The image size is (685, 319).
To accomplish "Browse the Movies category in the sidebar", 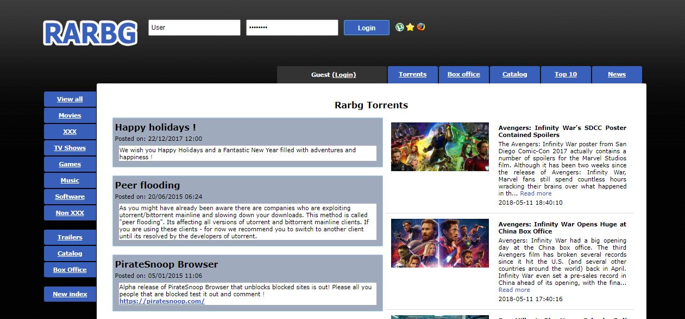I will (x=70, y=115).
